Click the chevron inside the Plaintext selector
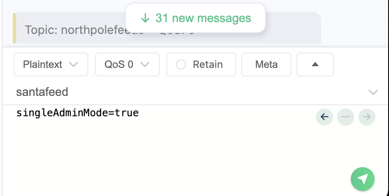Viewport: 389px width, 196px height. click(73, 64)
